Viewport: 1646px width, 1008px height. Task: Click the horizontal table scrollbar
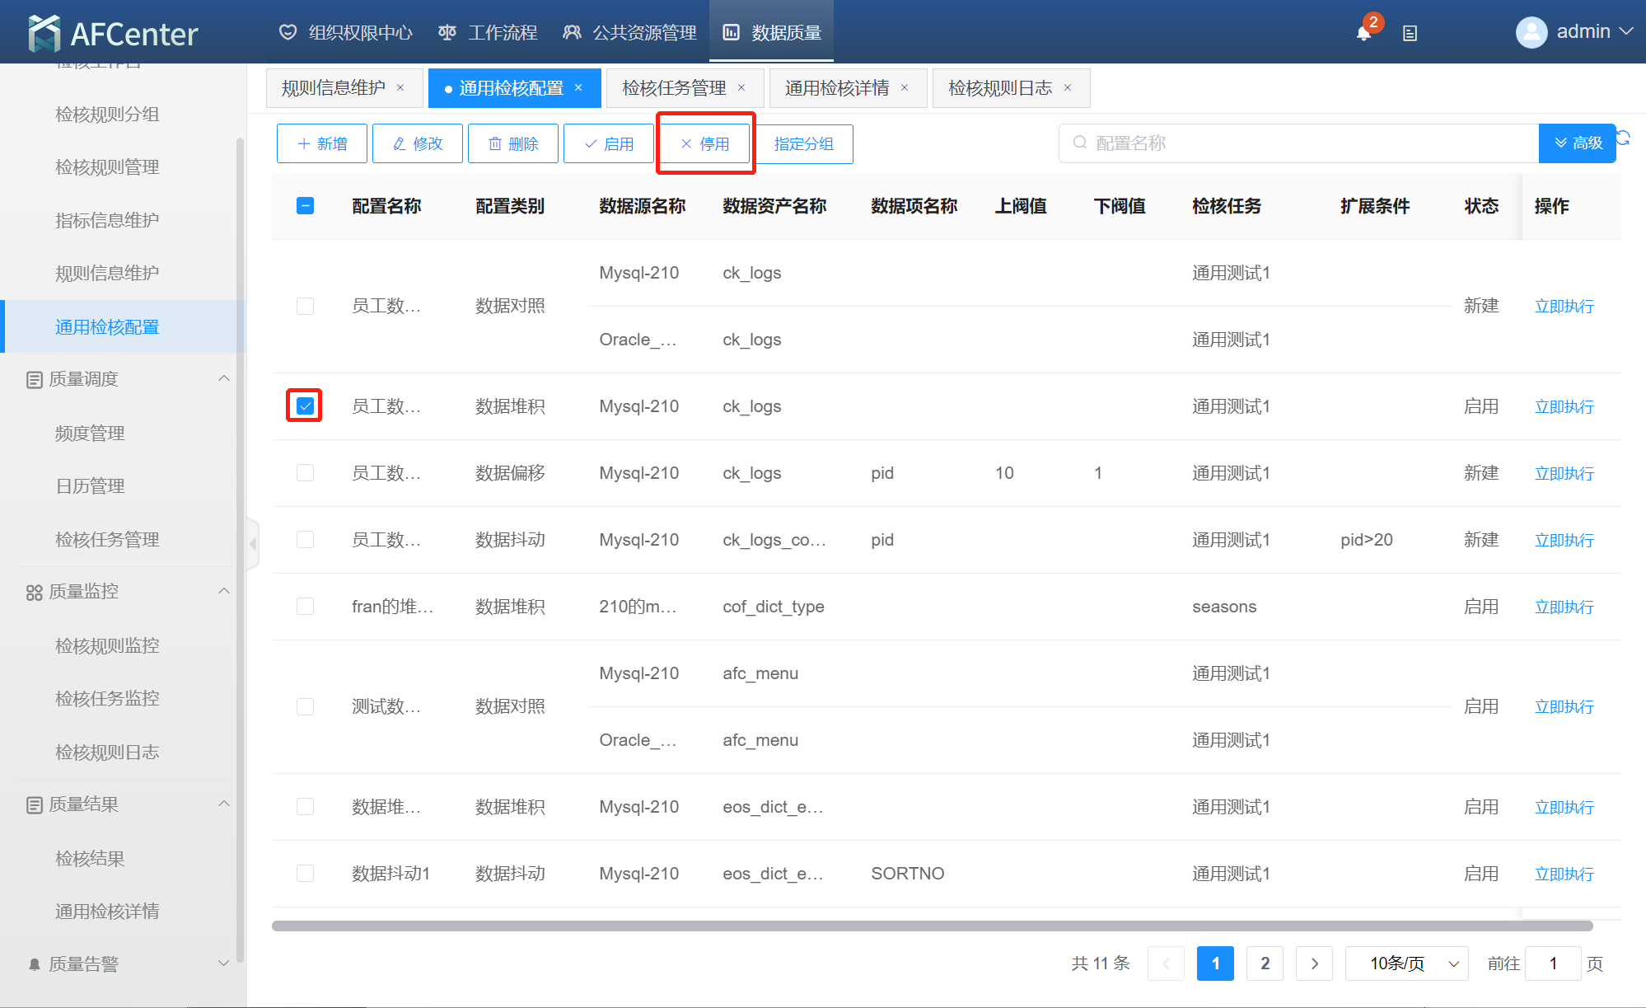[931, 926]
